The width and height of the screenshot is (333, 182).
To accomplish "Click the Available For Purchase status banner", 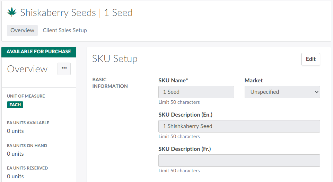I will [39, 52].
